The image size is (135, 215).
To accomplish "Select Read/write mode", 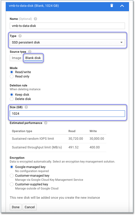I will 12,72.
